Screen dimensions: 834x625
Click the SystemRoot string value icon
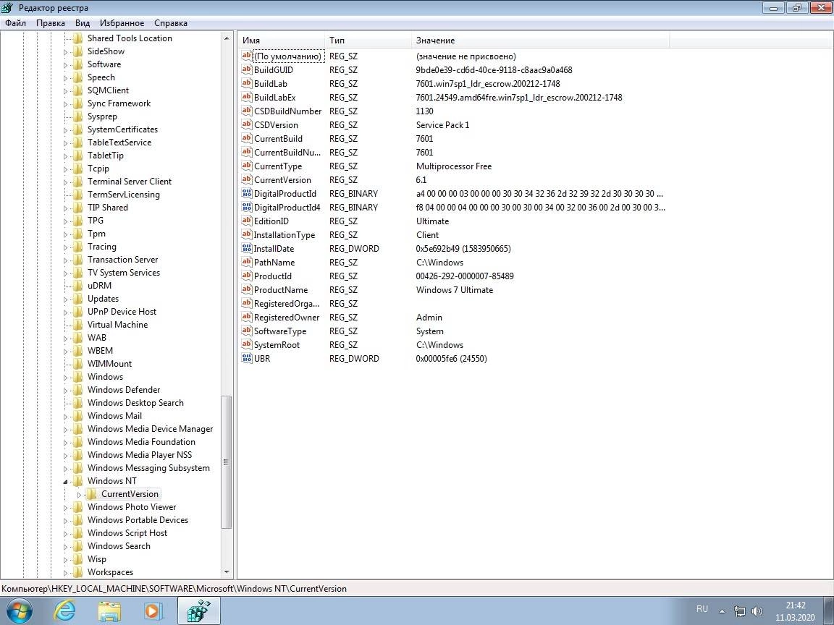[x=246, y=344]
